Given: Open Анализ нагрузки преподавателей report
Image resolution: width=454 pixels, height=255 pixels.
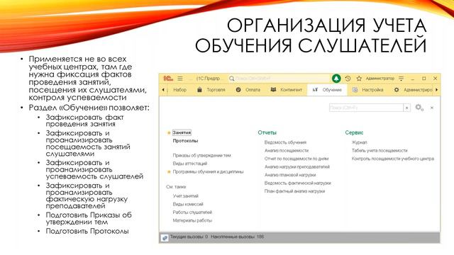Looking at the screenshot, I should click(x=297, y=167).
